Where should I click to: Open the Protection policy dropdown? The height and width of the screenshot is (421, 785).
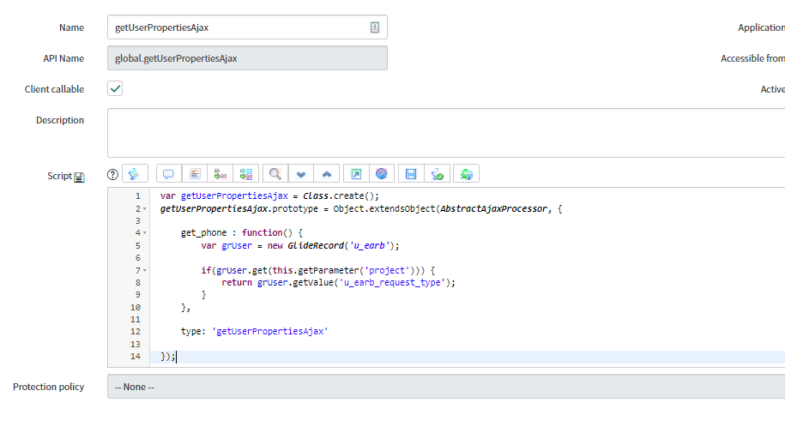click(x=446, y=387)
